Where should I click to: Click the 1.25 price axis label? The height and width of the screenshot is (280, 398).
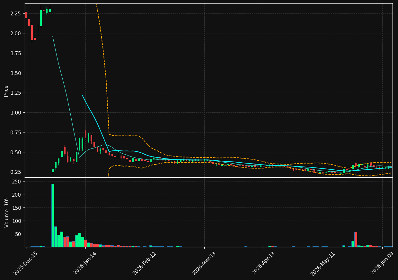(16, 93)
